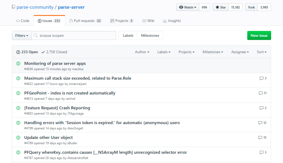The image size is (283, 163).
Task: Open the Insights tab
Action: (x=172, y=21)
